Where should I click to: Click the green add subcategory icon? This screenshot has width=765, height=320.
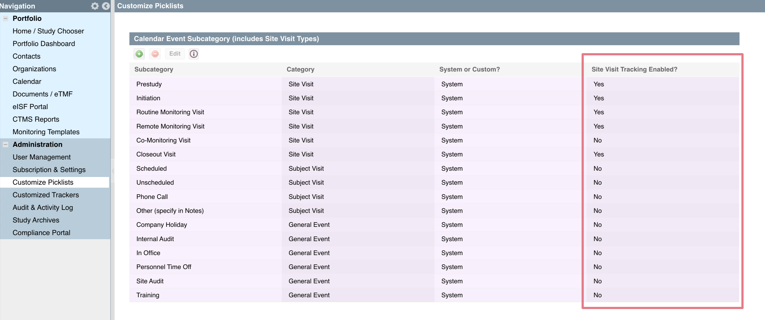click(x=139, y=54)
